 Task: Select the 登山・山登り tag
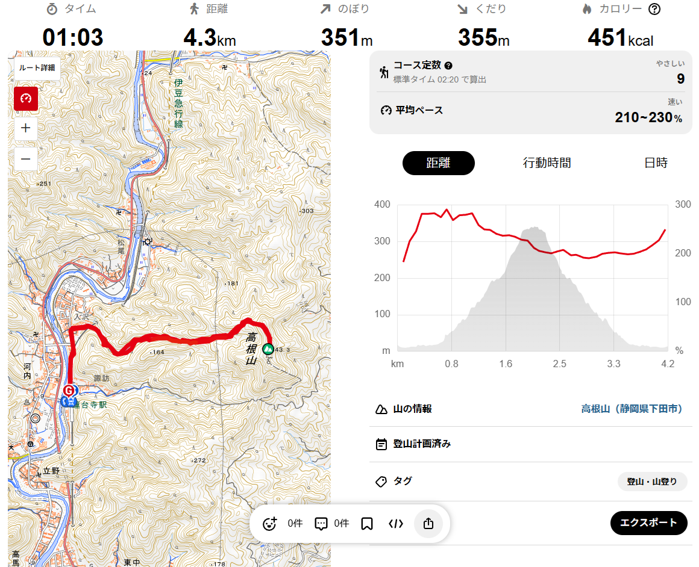[x=652, y=482]
